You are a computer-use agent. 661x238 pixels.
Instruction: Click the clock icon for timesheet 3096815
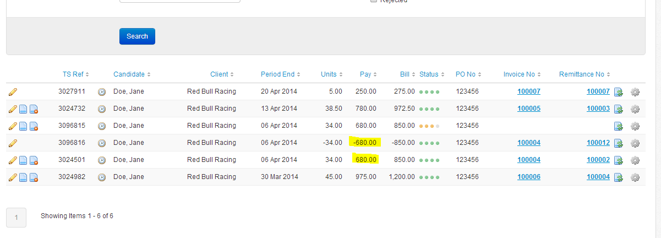pyautogui.click(x=102, y=126)
